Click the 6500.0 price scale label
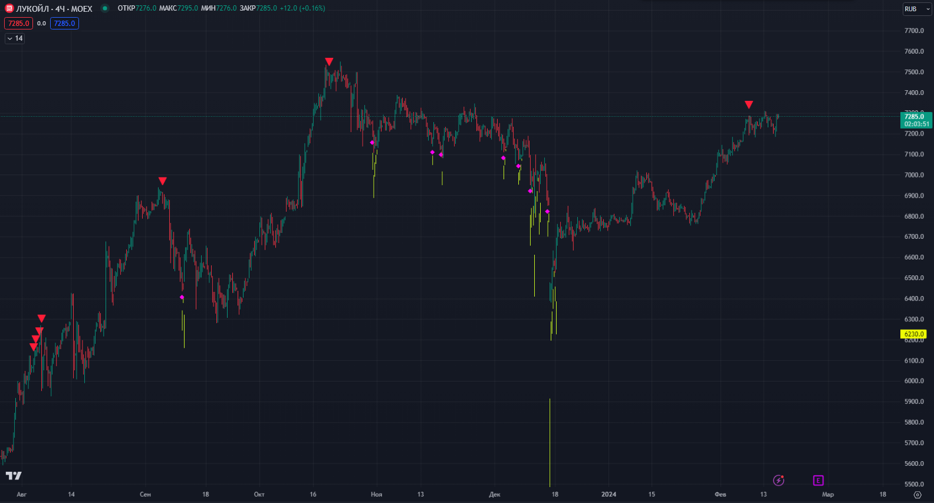Screen dimensions: 934x503 [x=914, y=278]
